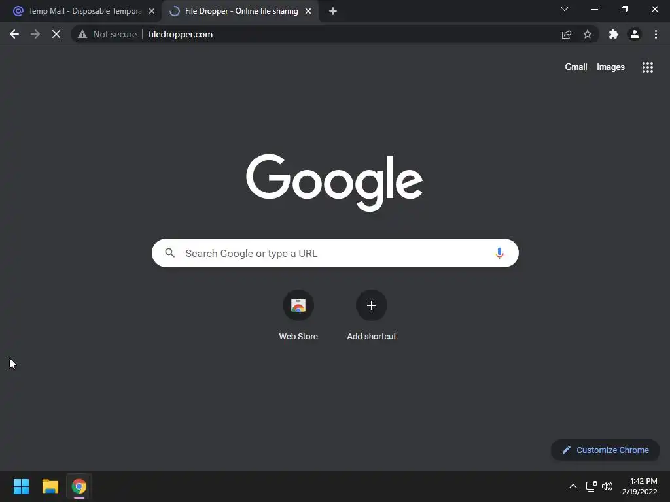Screen dimensions: 670x502
Task: Open the Gmail link
Action: [x=576, y=67]
